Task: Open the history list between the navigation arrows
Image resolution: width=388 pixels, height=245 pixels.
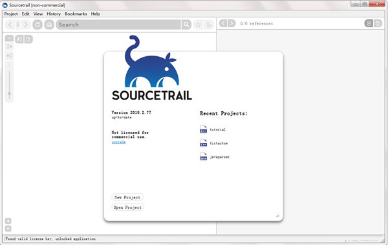Action: pyautogui.click(x=18, y=25)
